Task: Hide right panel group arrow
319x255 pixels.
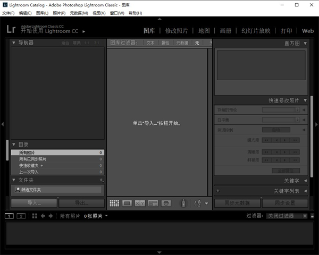Action: pos(316,124)
